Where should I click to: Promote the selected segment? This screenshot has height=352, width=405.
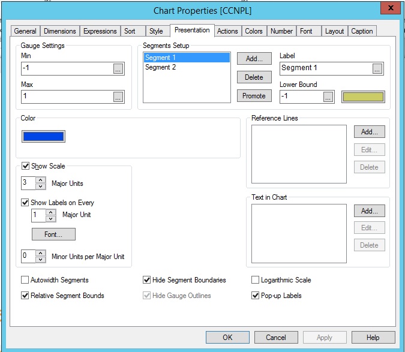(254, 96)
